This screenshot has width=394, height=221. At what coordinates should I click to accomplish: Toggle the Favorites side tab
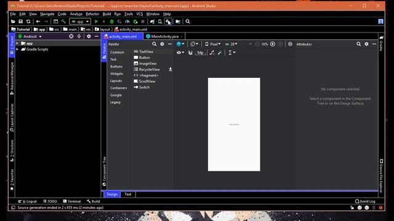click(12, 180)
